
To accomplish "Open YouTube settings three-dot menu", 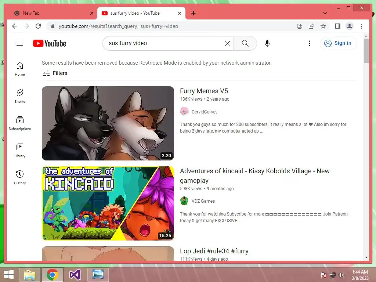I will click(309, 43).
